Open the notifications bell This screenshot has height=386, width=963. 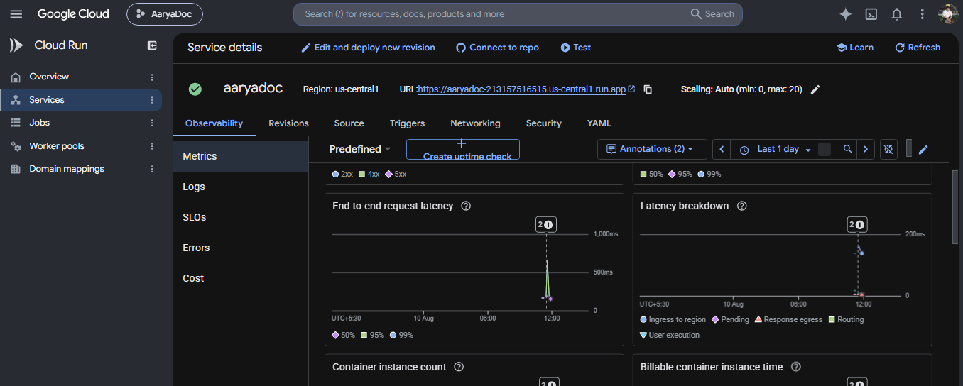click(x=896, y=14)
